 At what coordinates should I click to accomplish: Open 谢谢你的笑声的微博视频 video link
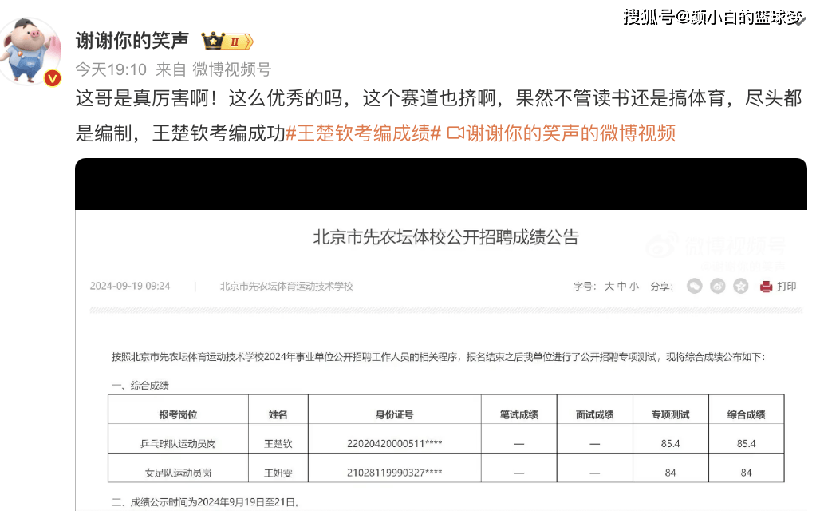(x=570, y=133)
